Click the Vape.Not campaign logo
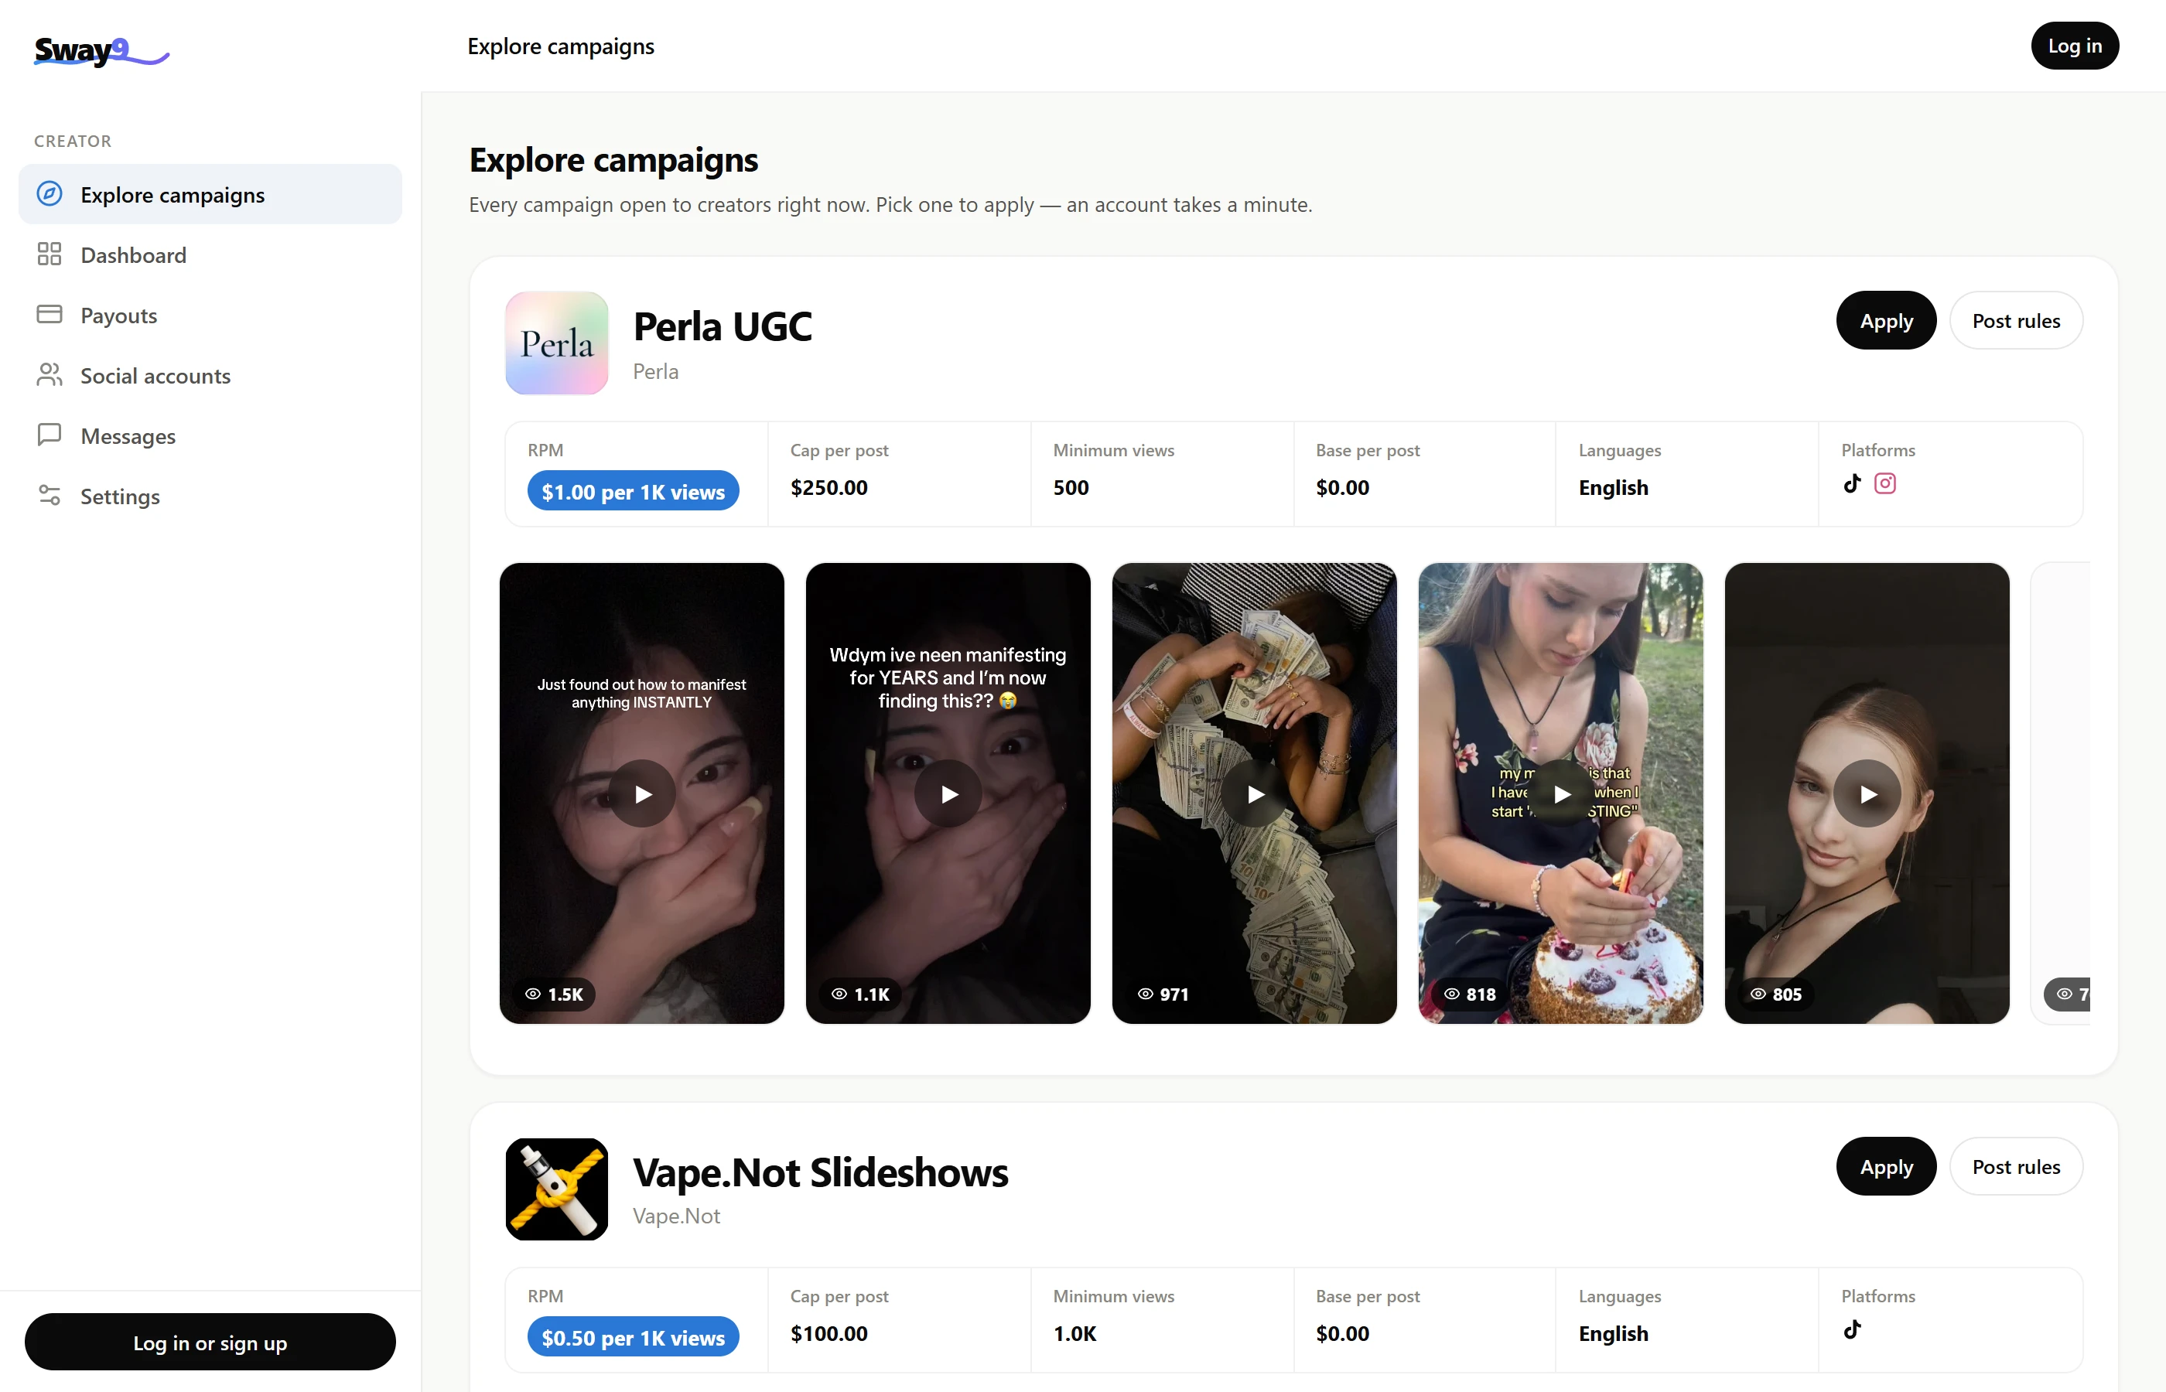This screenshot has width=2166, height=1392. point(557,1189)
